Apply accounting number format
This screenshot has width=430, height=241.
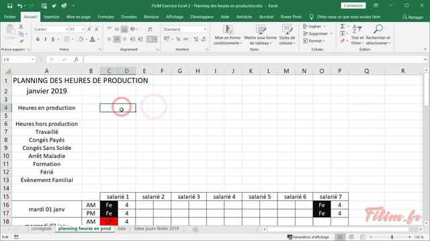tap(167, 39)
